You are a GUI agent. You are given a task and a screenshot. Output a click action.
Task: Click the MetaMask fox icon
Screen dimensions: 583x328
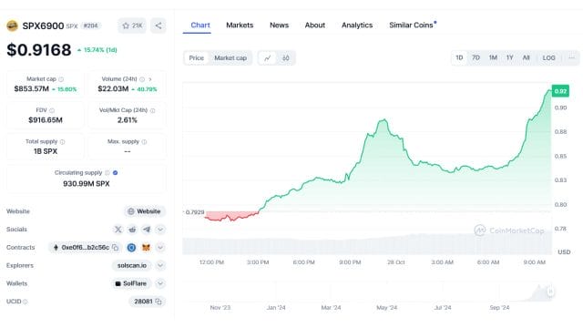(x=146, y=248)
